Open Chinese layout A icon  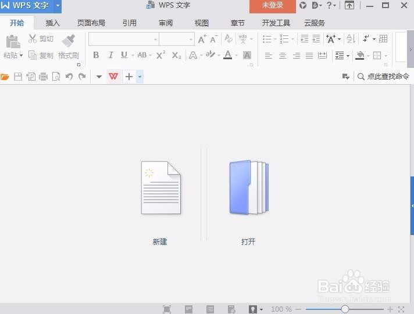(x=331, y=39)
